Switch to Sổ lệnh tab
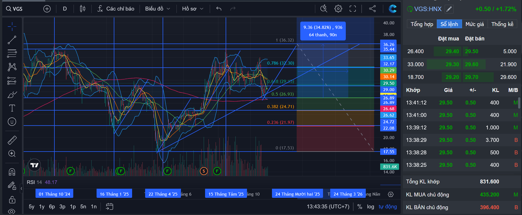 449,24
